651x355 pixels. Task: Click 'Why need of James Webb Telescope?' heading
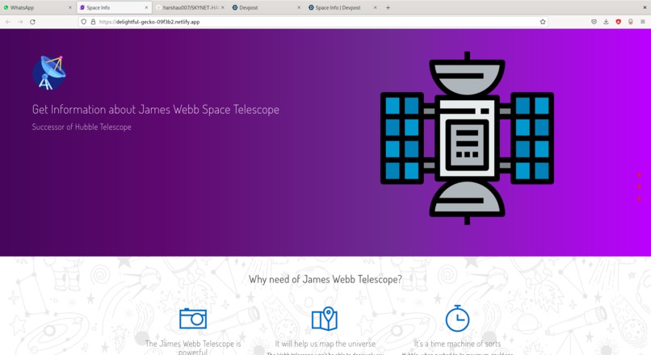pyautogui.click(x=325, y=279)
